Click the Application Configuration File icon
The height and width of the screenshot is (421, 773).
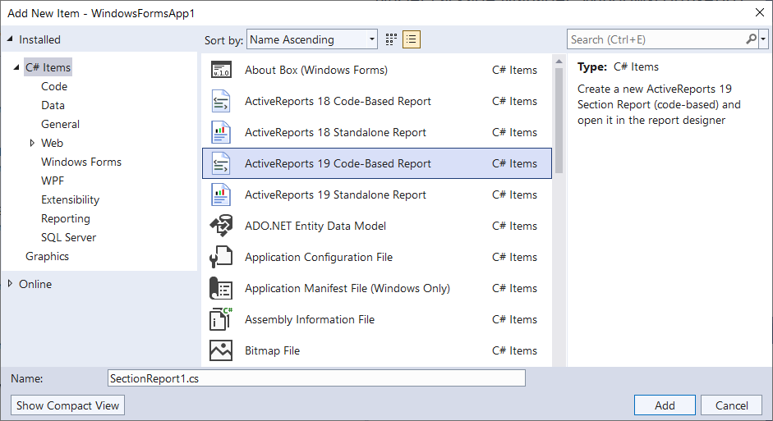(221, 257)
